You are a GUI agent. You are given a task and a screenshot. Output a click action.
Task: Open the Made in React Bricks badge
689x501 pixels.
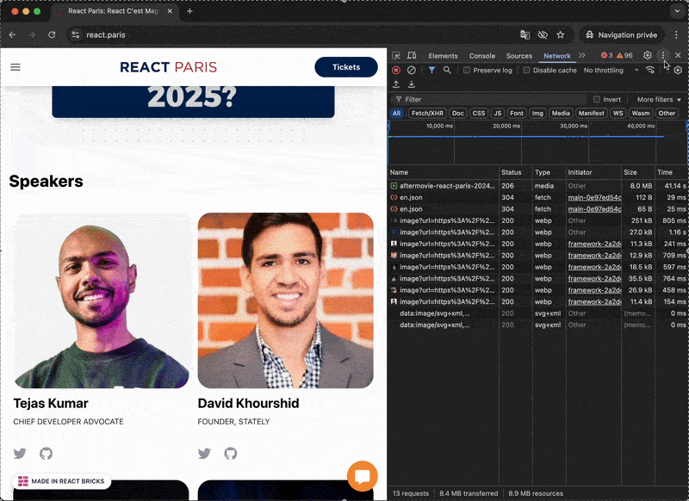click(x=61, y=481)
